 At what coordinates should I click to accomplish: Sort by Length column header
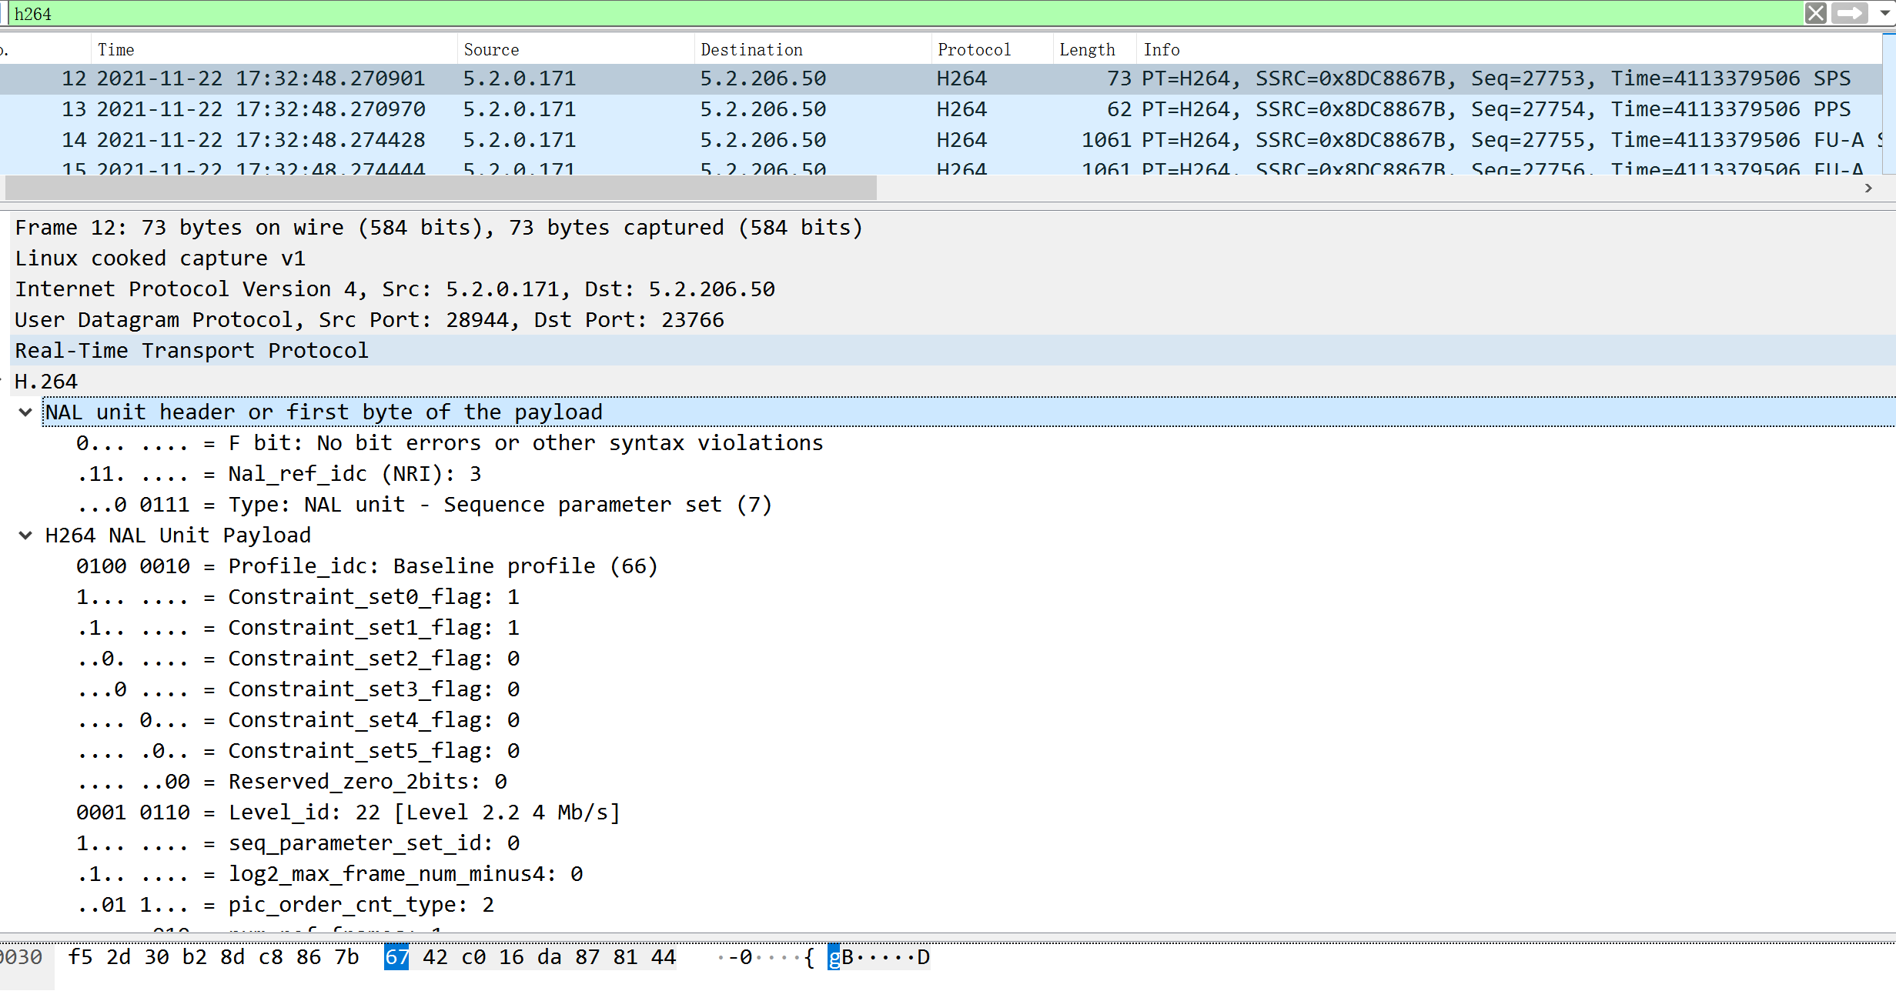point(1086,50)
